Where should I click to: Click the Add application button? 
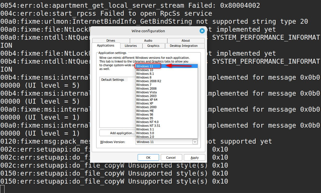pyautogui.click(x=118, y=133)
